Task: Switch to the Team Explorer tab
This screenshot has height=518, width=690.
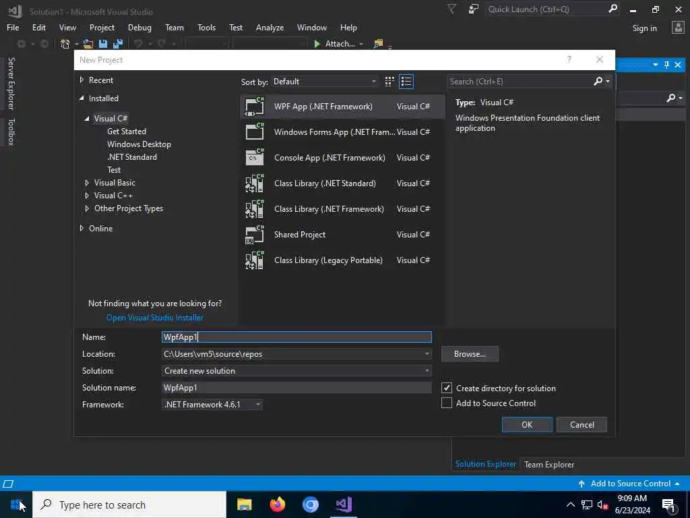Action: tap(549, 464)
